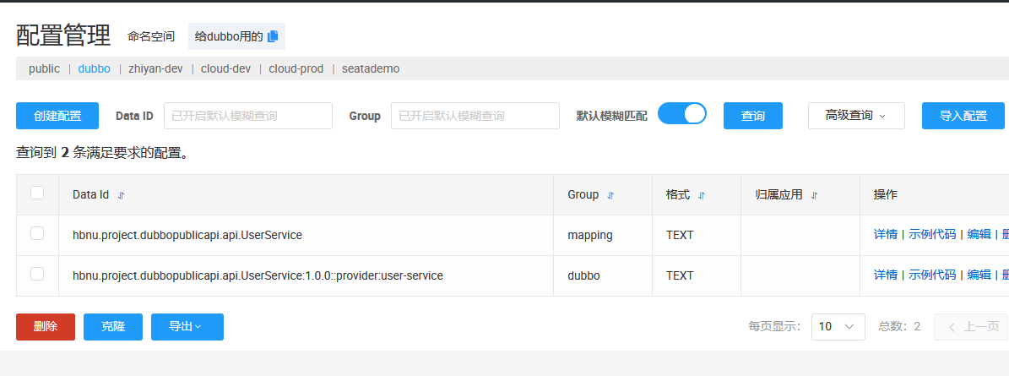Screen dimensions: 1009x376
Task: Select the checkbox for mapping group row
Action: 37,234
